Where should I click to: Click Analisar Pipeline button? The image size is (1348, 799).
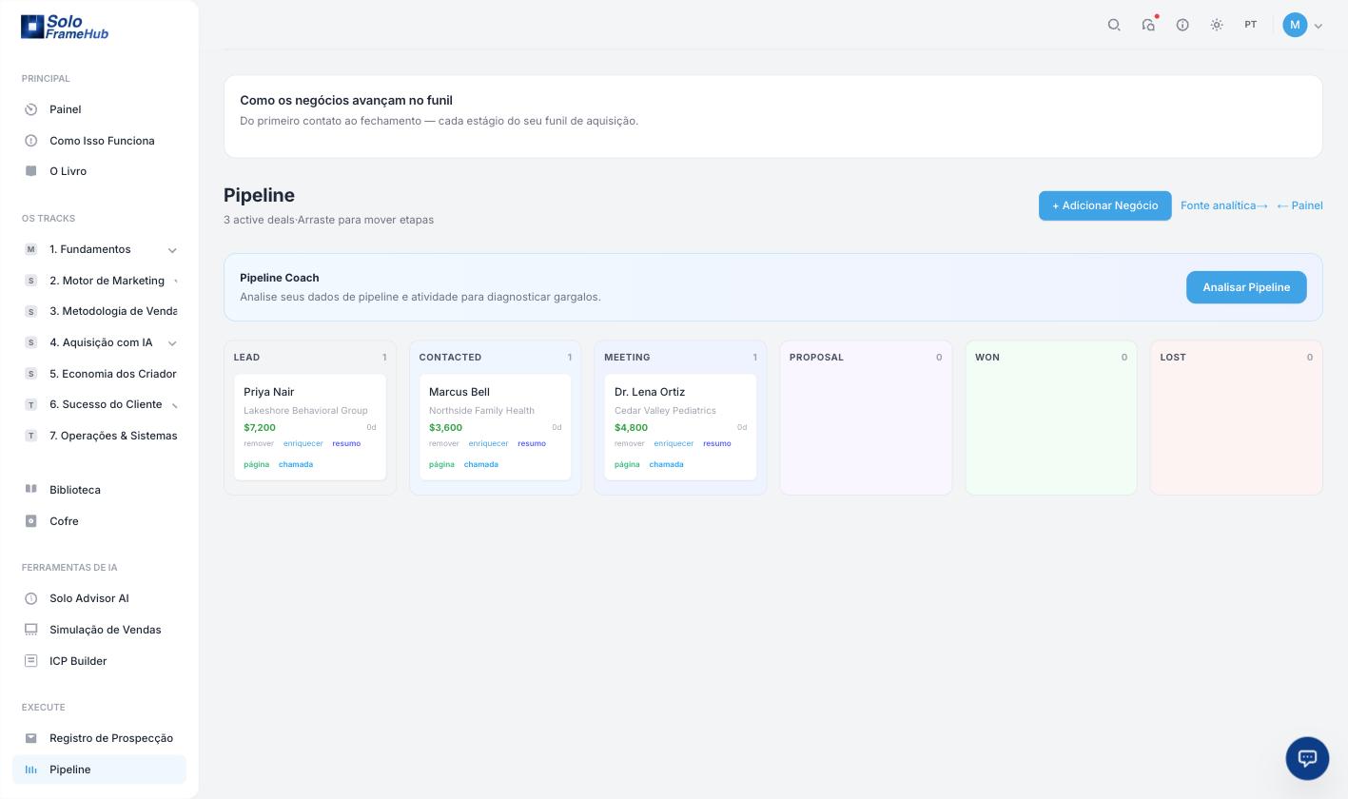[1246, 287]
